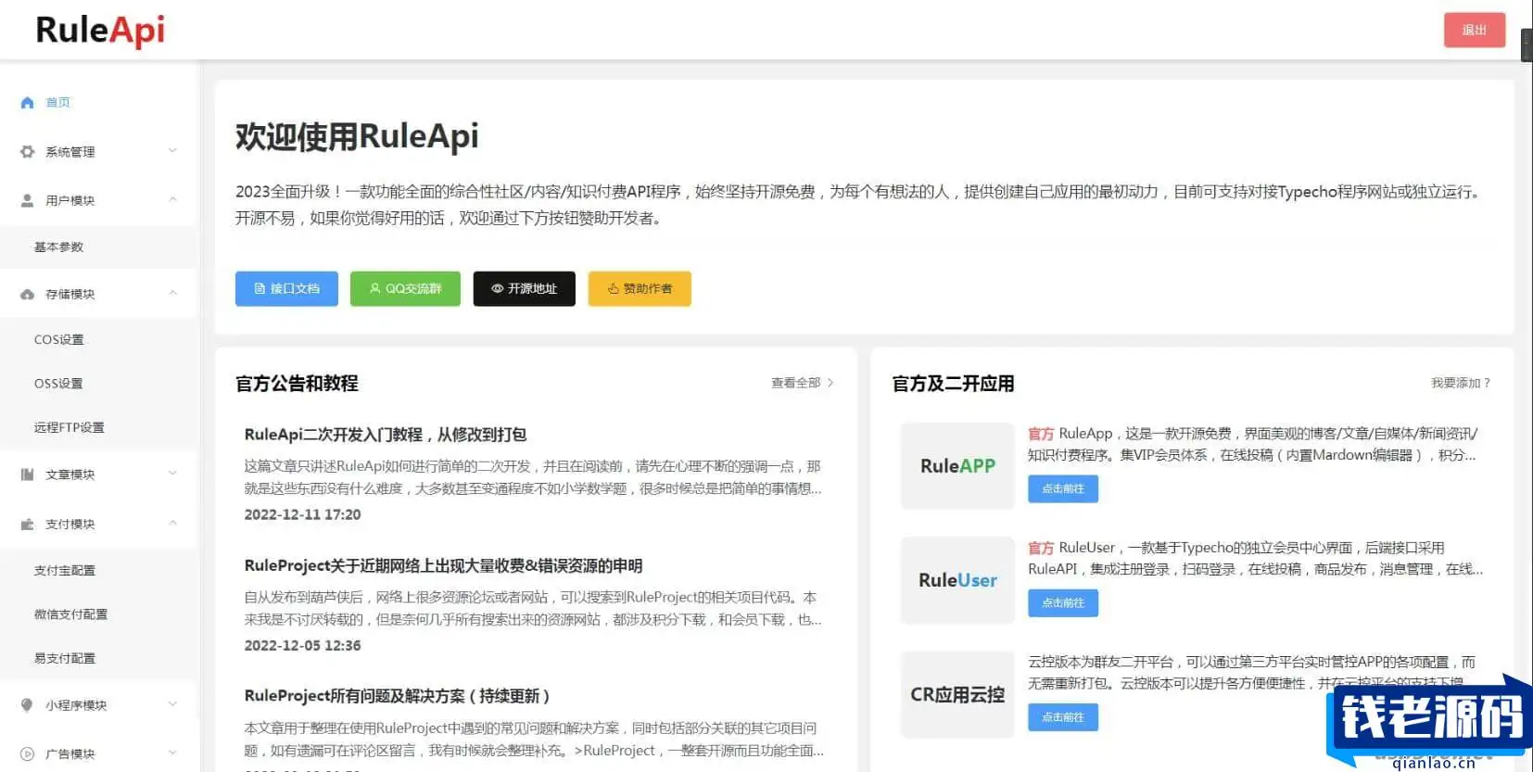1533x772 pixels.
Task: Click date text 2022-12-05 12:36
Action: pyautogui.click(x=302, y=645)
